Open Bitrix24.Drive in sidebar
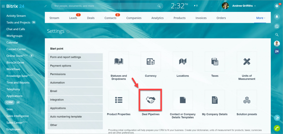Image resolution: width=283 pixels, height=134 pixels. [15, 63]
